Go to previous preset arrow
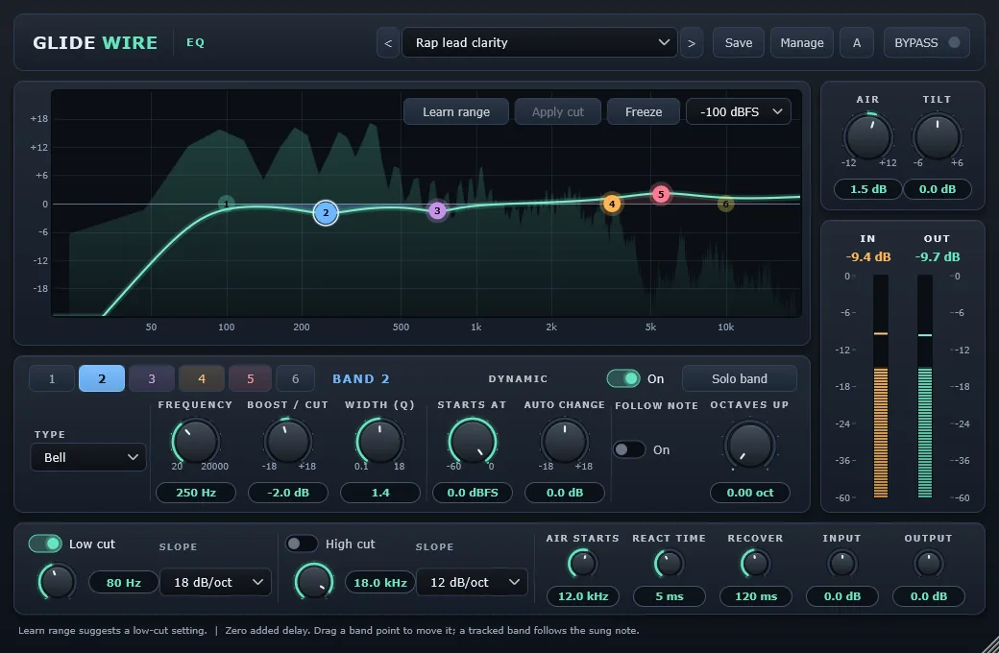This screenshot has height=653, width=999. 388,42
